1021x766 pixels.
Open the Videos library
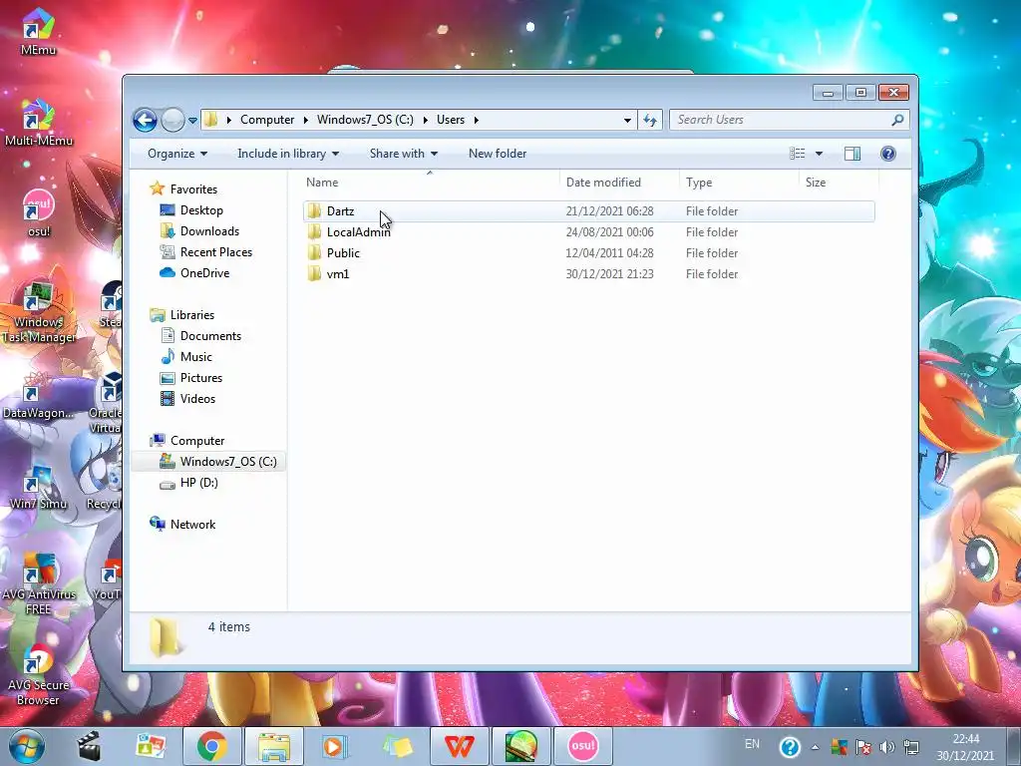click(197, 399)
